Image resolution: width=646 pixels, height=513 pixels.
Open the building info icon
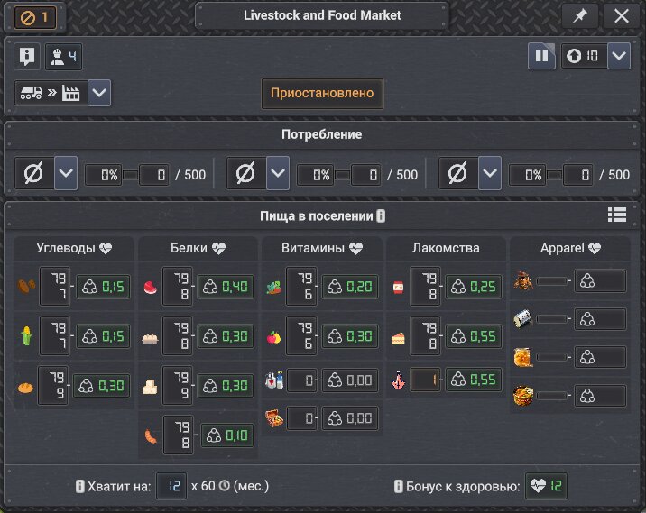[x=27, y=56]
